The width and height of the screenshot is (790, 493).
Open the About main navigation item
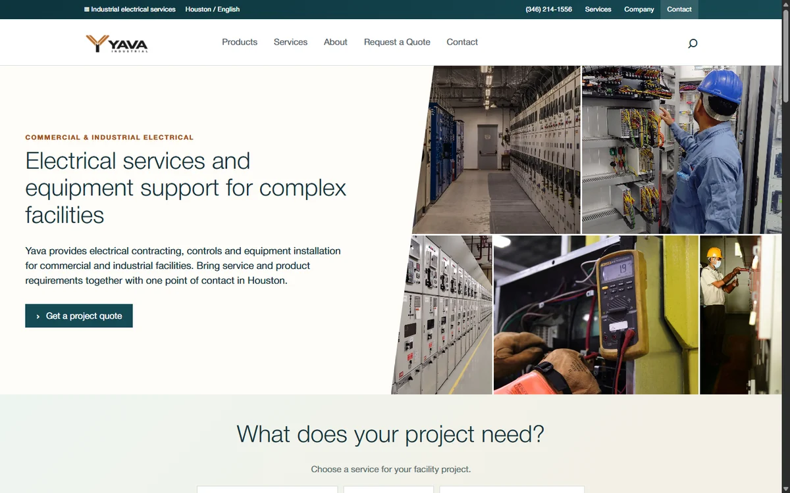tap(335, 42)
